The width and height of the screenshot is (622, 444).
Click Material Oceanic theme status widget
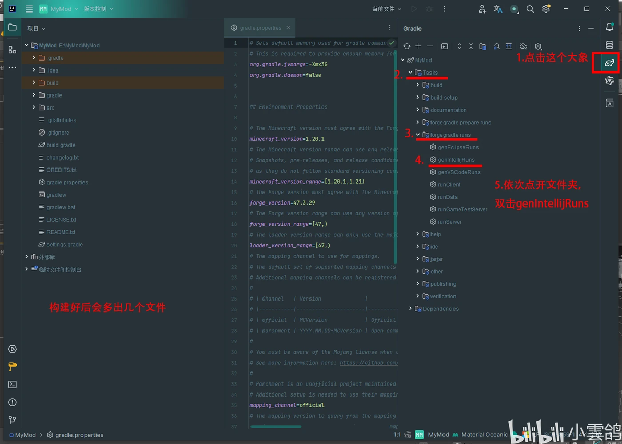tap(481, 435)
